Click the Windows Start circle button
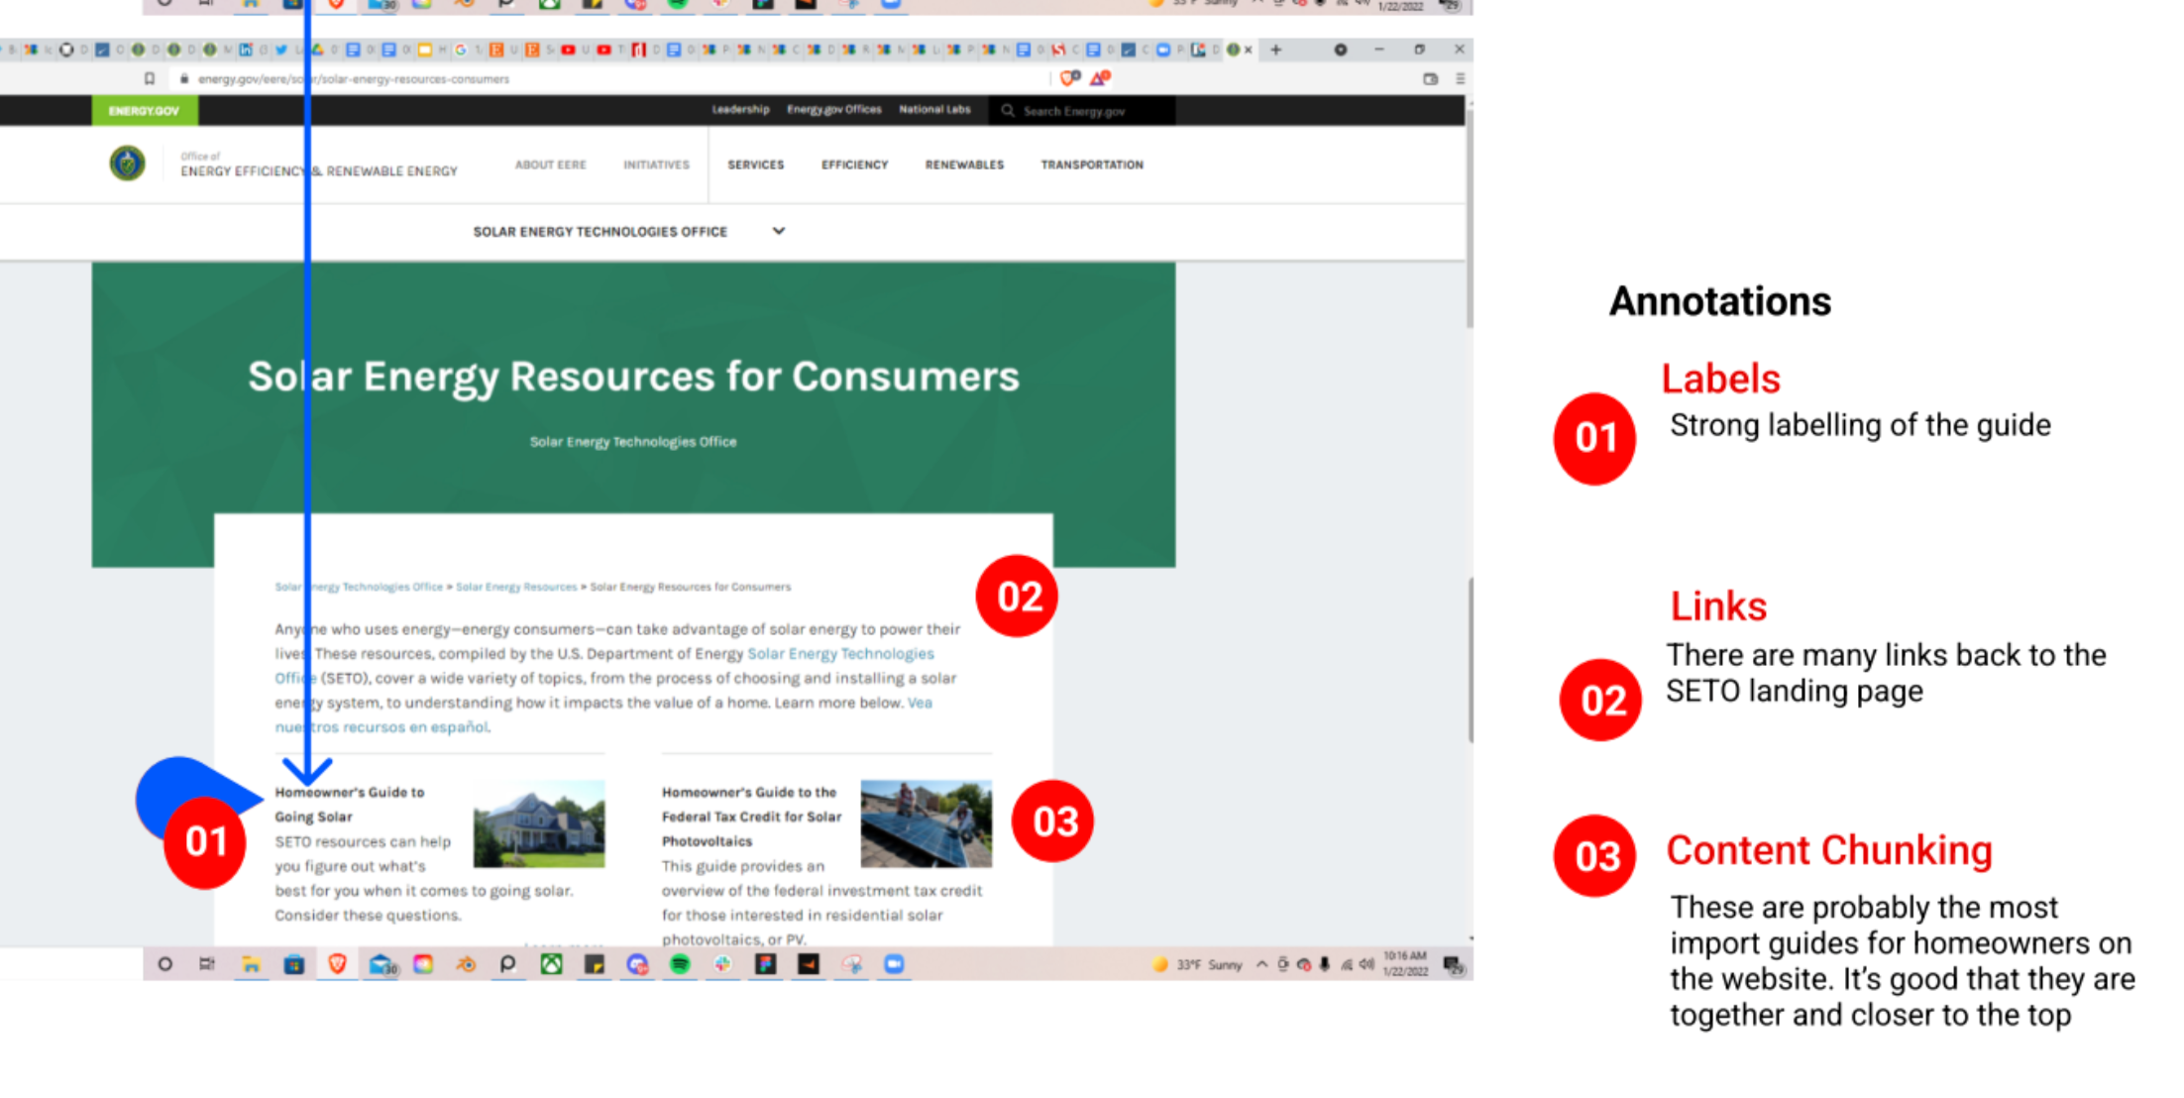The height and width of the screenshot is (1098, 2184). (x=165, y=964)
